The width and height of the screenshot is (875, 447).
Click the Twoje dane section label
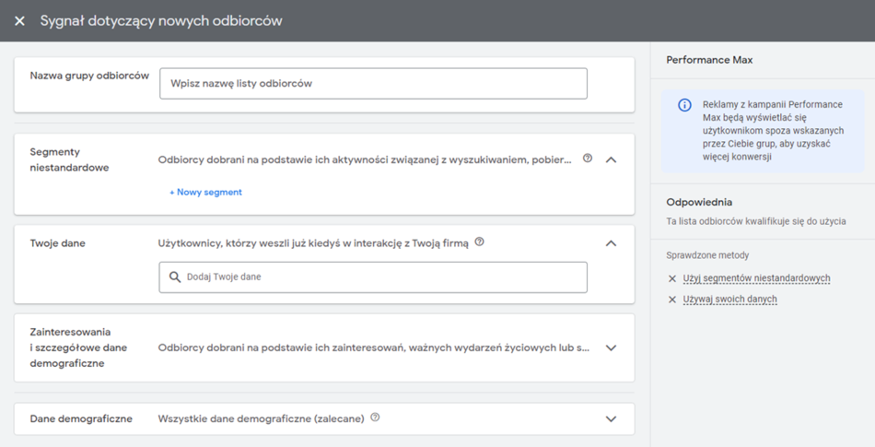57,243
